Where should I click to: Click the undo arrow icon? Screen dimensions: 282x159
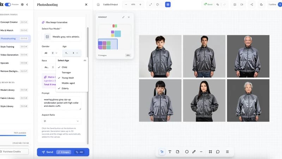point(217,5)
